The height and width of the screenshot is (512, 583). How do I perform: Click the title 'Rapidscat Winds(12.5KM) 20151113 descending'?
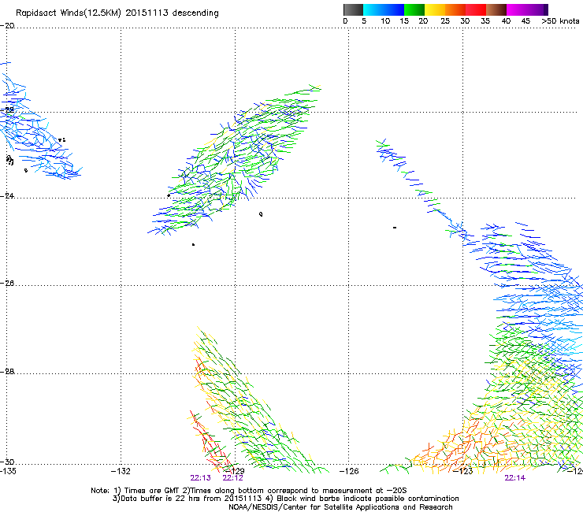117,13
